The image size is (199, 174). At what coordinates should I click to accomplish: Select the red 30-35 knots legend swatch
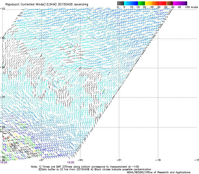tap(162, 3)
